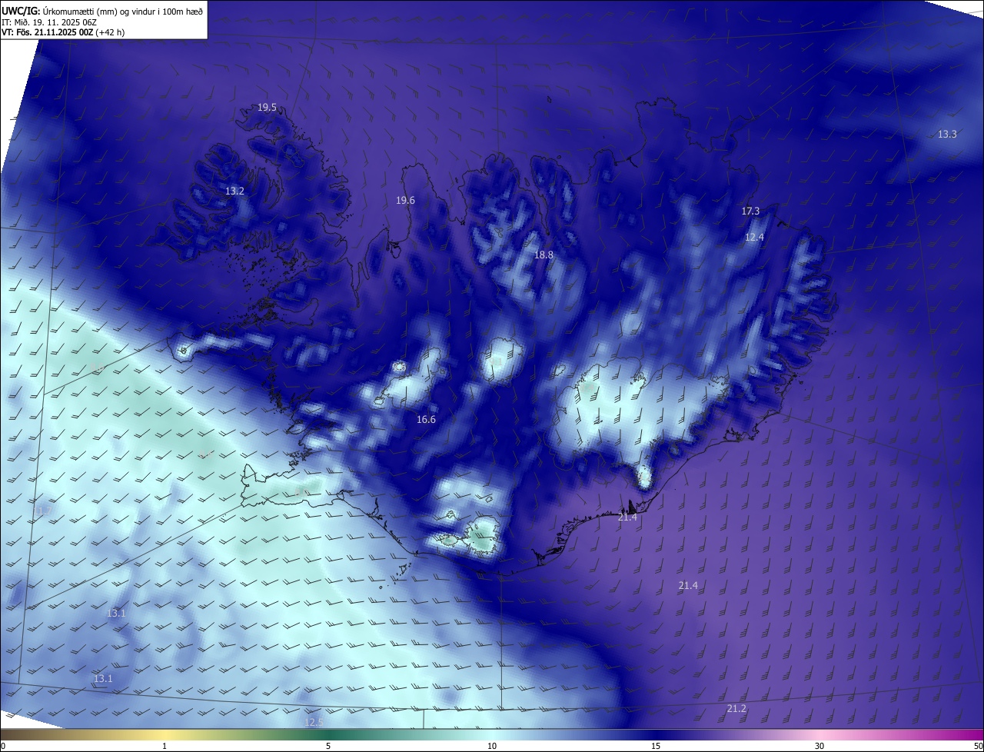
Task: Click the 5 tick on the color scale
Action: 328,746
